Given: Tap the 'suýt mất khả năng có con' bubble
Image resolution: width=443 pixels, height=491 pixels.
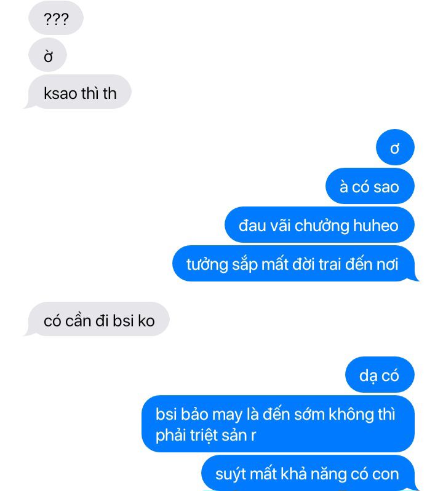Looking at the screenshot, I should point(309,473).
